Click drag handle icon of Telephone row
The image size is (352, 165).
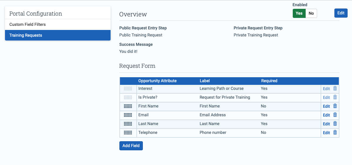pyautogui.click(x=128, y=132)
